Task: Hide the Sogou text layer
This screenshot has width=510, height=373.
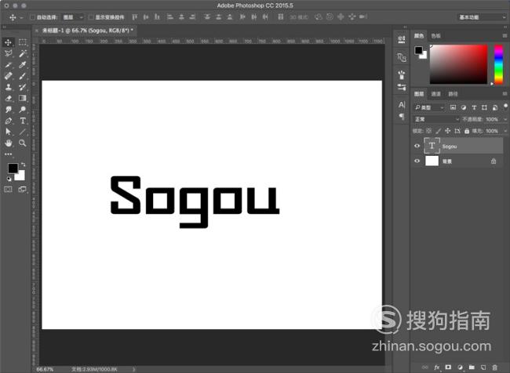Action: (417, 146)
